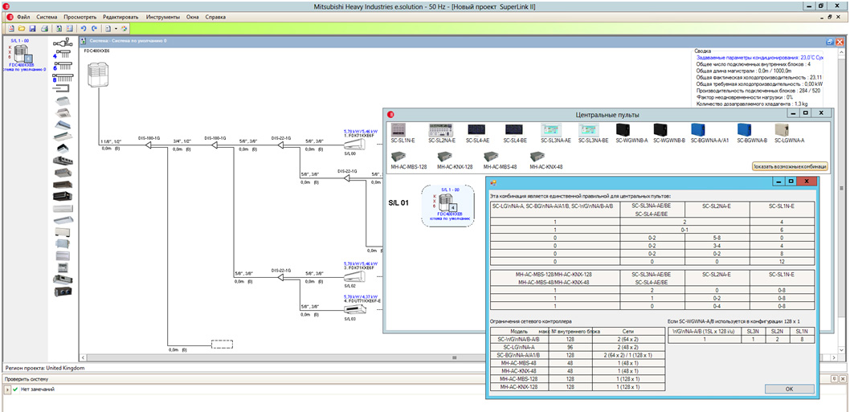Save project using the floppy disk icon
This screenshot has width=850, height=412.
32,28
